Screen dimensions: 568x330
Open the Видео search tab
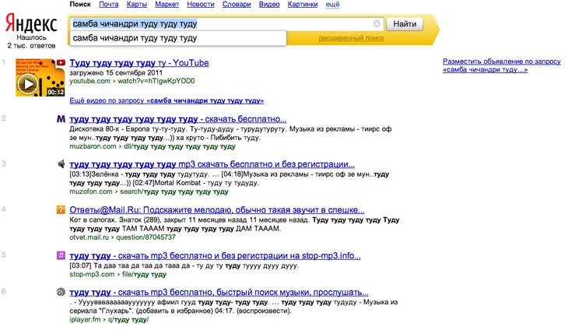(x=269, y=5)
